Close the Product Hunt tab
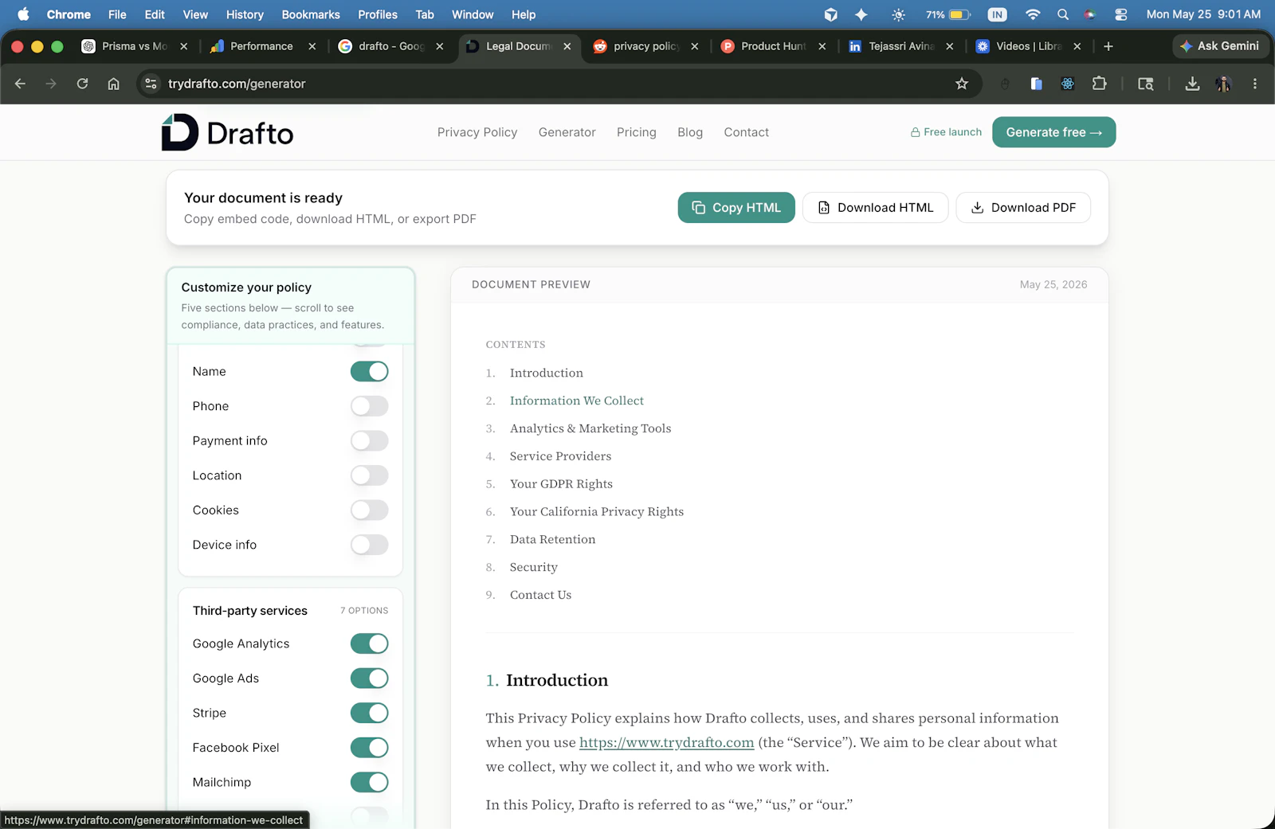The image size is (1275, 829). 822,46
